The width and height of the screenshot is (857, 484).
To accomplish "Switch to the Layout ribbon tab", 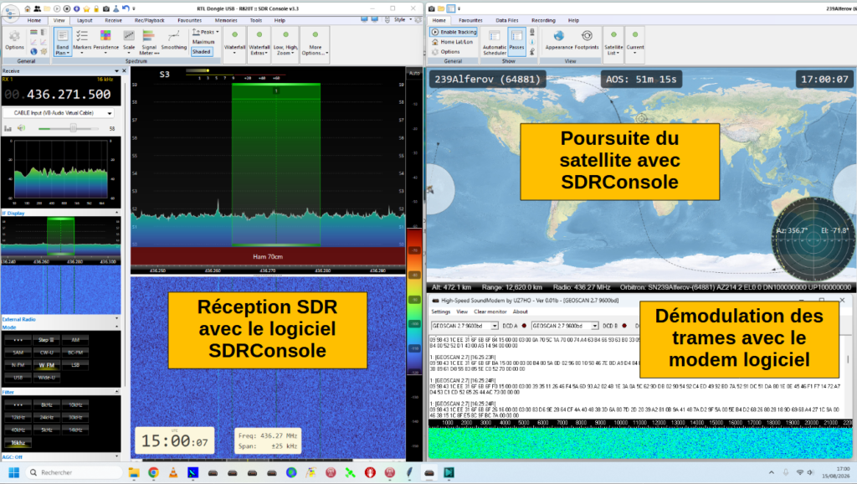I will pyautogui.click(x=85, y=20).
